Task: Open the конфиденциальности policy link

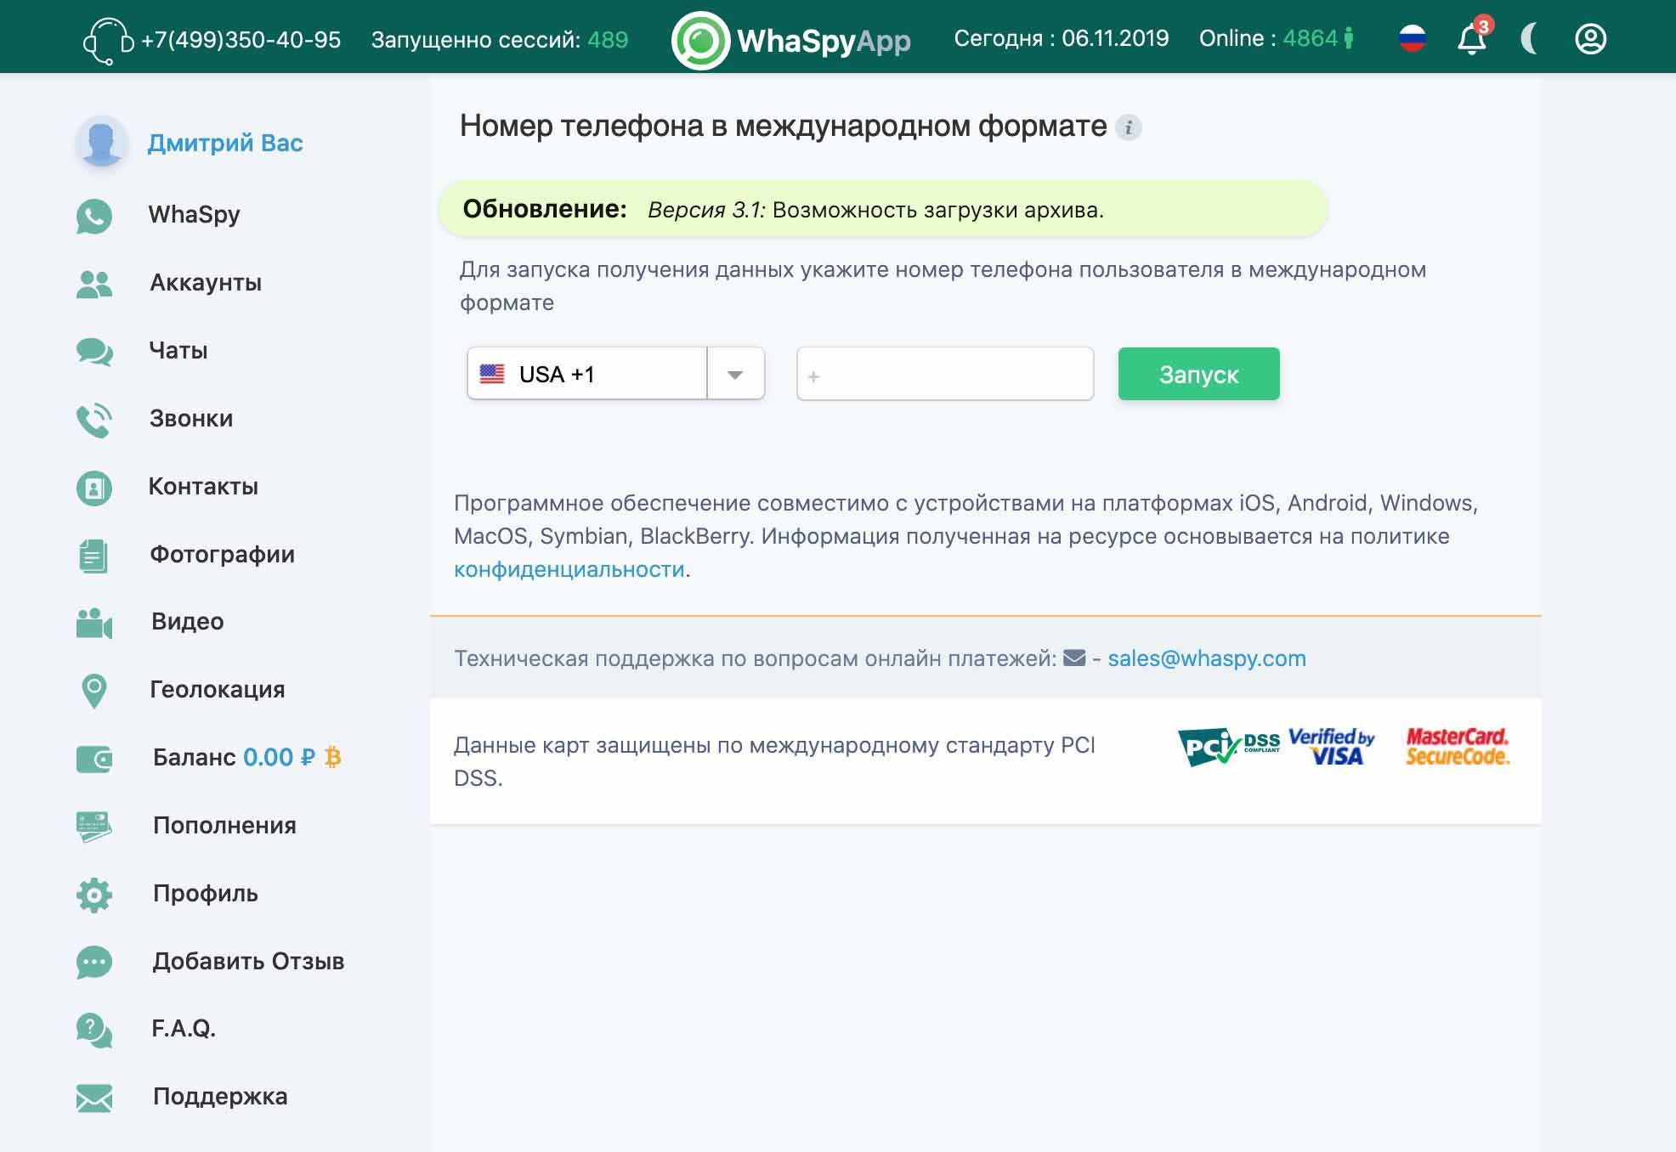Action: click(569, 569)
